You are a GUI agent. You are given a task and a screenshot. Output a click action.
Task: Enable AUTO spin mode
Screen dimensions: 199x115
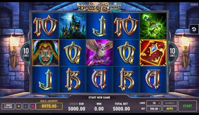(x=170, y=109)
